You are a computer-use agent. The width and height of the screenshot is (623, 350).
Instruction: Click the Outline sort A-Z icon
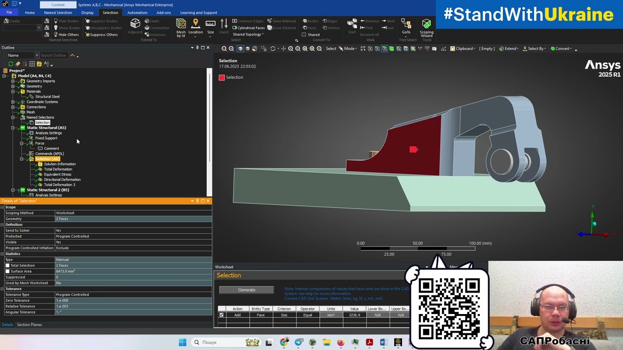point(47,64)
